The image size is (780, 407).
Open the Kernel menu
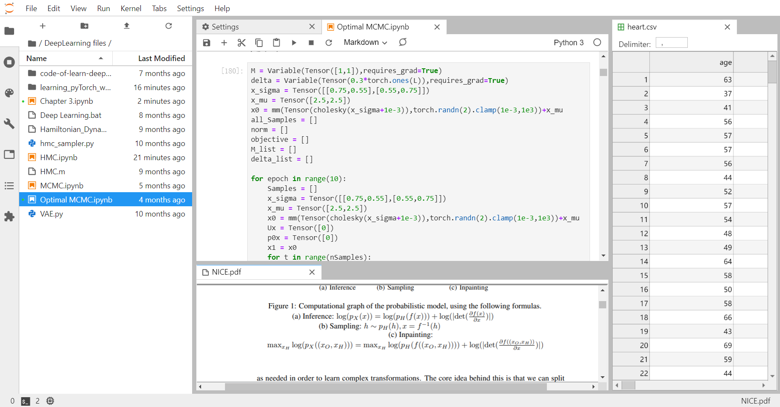(131, 8)
